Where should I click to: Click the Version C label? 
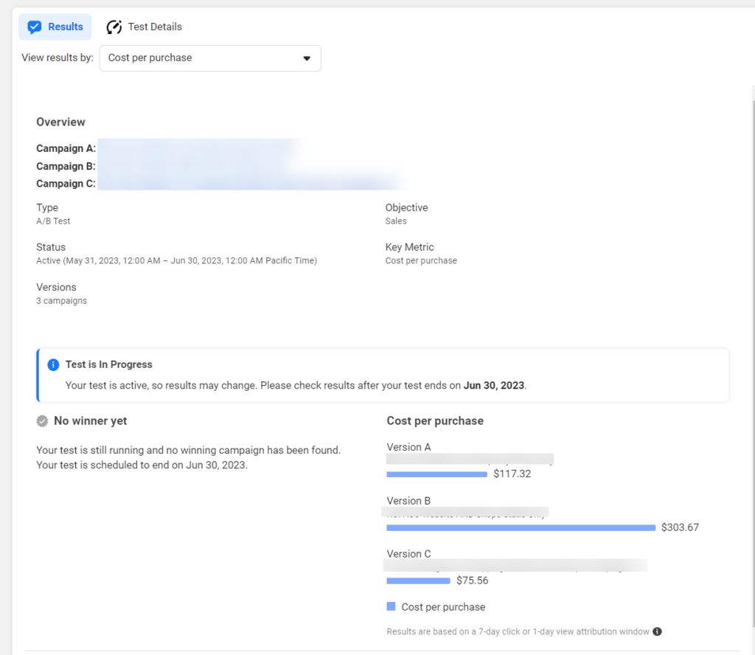tap(408, 554)
